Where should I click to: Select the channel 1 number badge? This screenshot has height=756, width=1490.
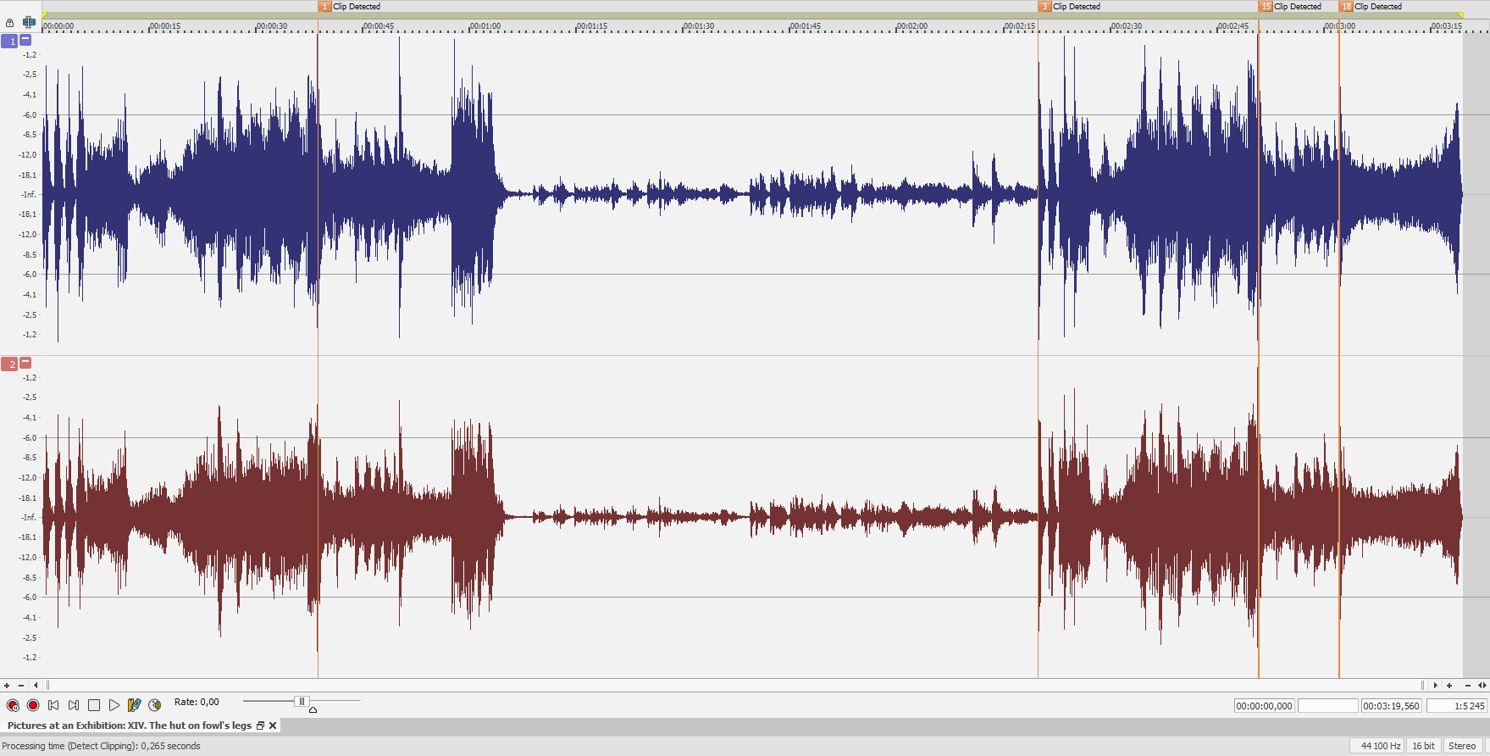[x=10, y=41]
